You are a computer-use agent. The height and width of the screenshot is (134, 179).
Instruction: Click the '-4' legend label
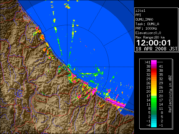(x=148, y=125)
